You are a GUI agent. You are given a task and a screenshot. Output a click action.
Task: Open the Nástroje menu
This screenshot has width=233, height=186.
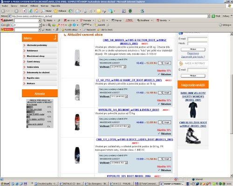point(44,6)
